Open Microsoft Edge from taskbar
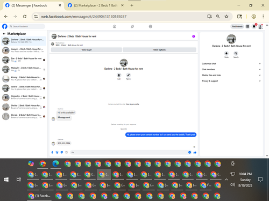 (x=56, y=163)
